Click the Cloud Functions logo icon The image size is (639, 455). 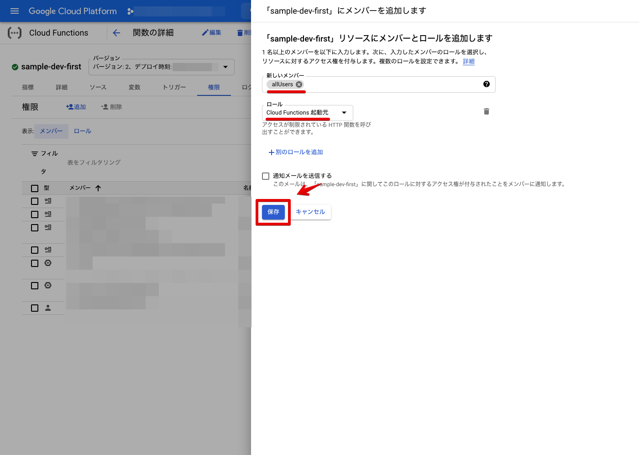15,33
